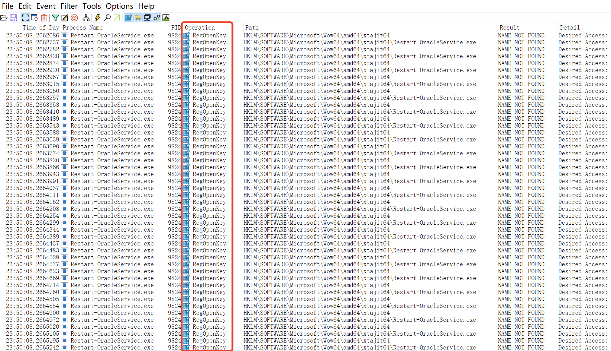This screenshot has height=351, width=611.
Task: Open the Options menu
Action: (119, 6)
